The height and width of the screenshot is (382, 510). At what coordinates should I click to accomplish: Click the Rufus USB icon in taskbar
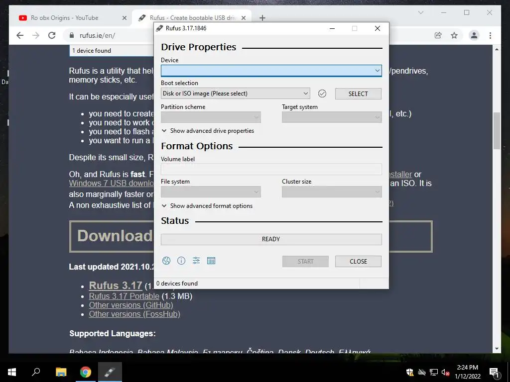click(x=110, y=372)
